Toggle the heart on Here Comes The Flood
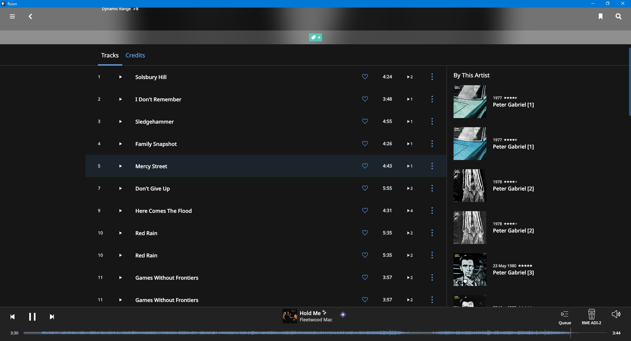Image resolution: width=631 pixels, height=341 pixels. pyautogui.click(x=365, y=211)
